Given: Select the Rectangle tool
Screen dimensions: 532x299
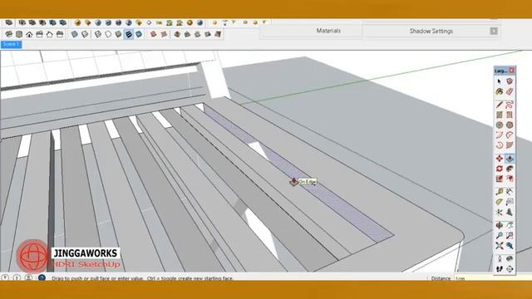Looking at the screenshot, I should coord(499,115).
